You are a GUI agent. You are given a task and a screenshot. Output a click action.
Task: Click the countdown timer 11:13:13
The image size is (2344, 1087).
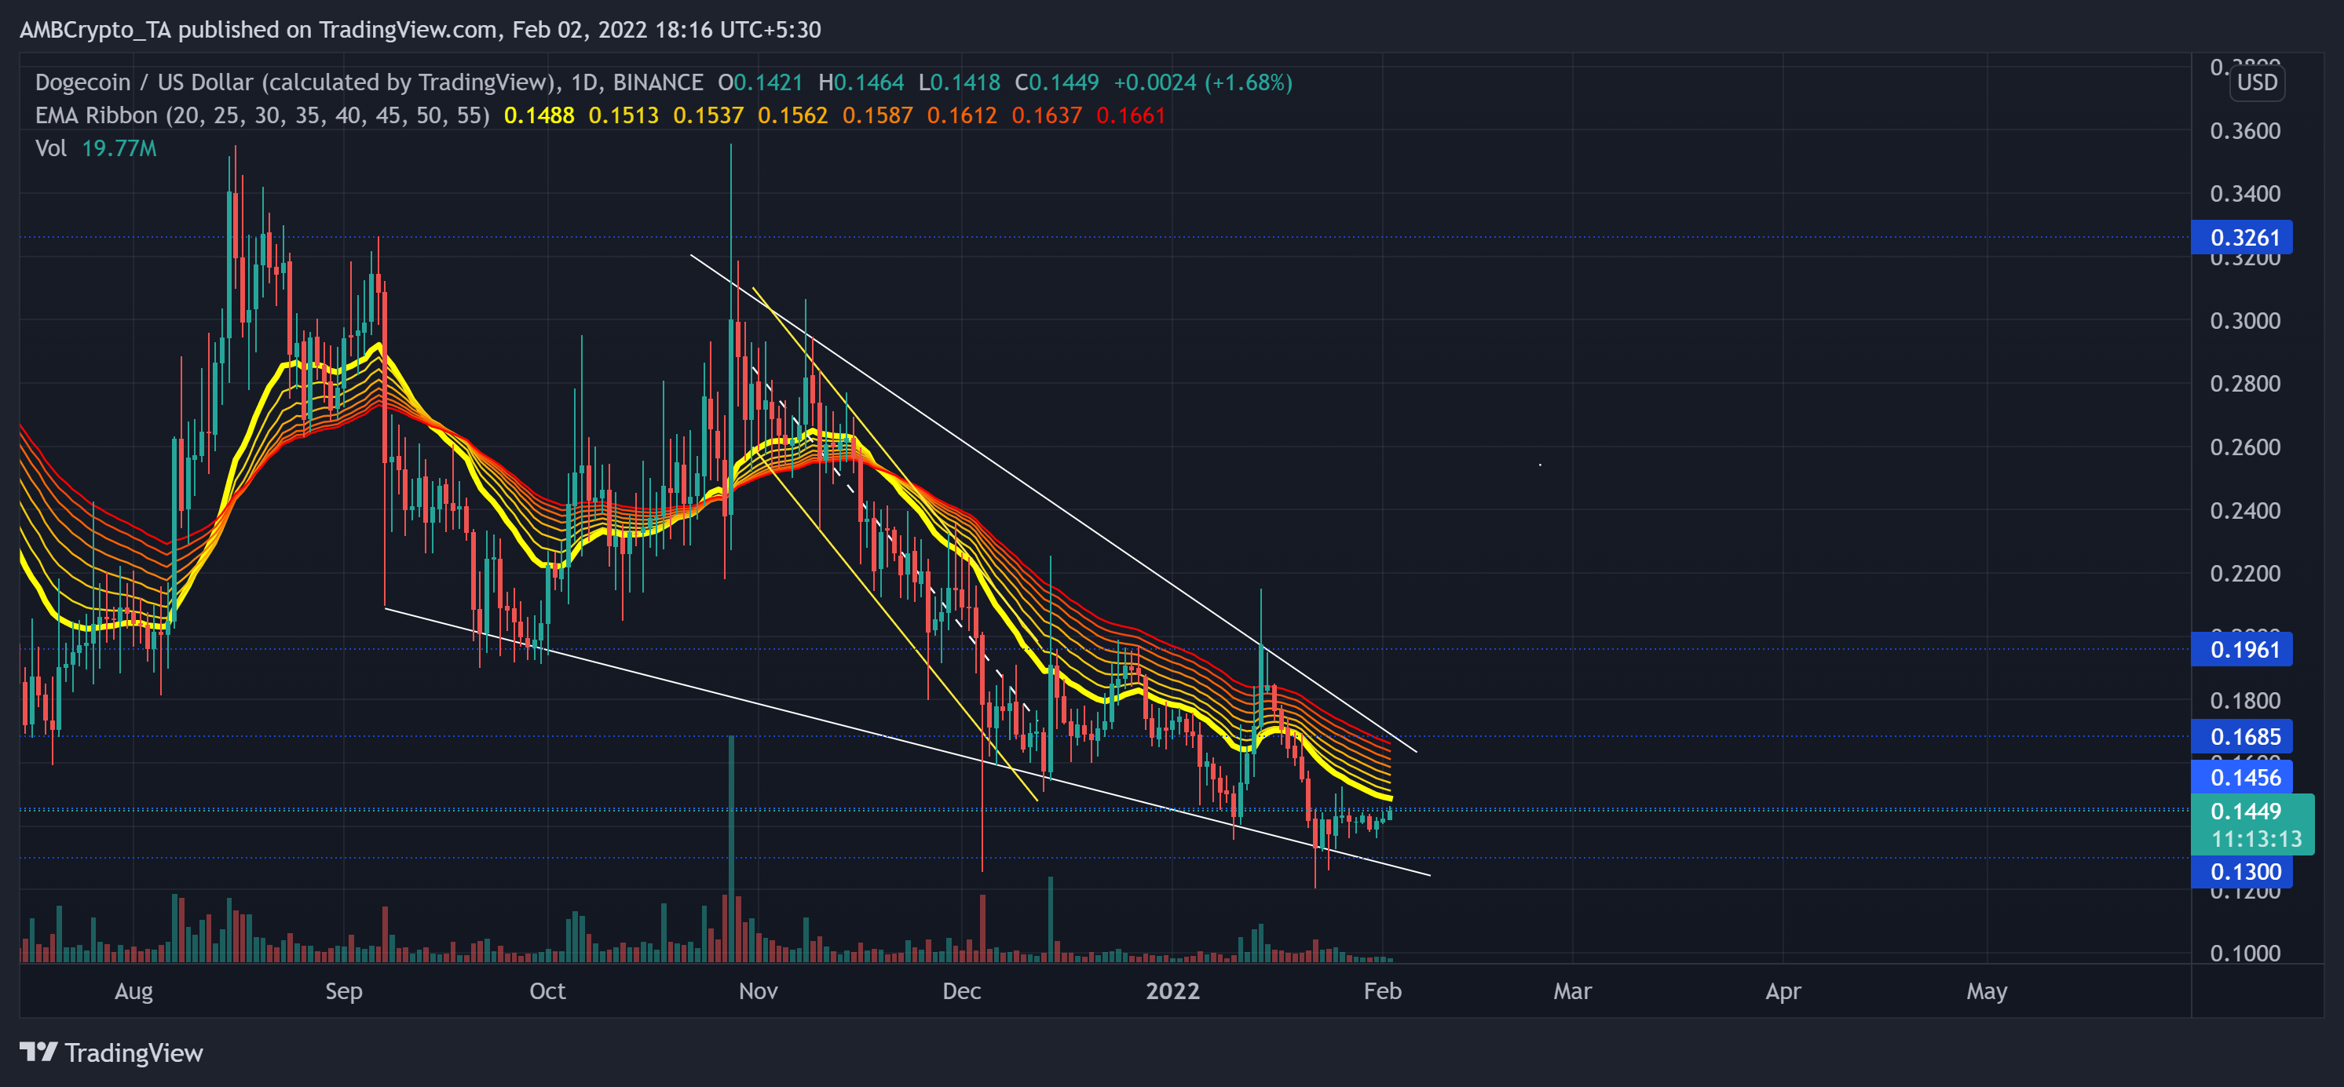click(2257, 839)
